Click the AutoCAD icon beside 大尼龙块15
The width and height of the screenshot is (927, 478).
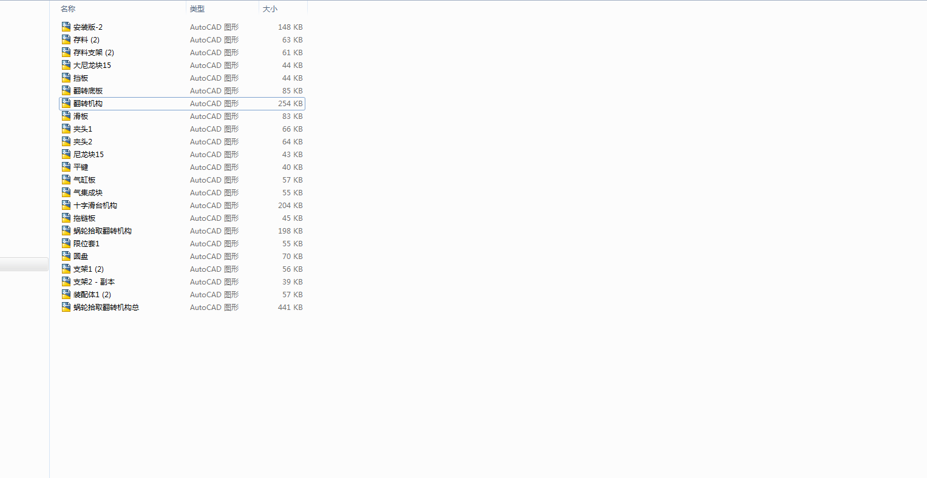coord(66,65)
